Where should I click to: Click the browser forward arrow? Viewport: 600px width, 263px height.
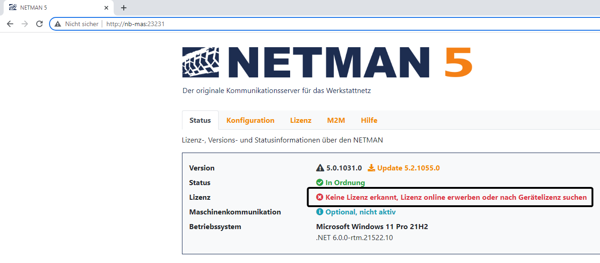pyautogui.click(x=25, y=24)
